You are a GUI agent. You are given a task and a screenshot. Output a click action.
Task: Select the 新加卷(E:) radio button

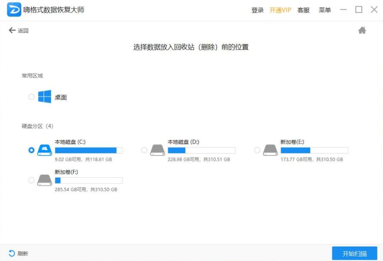tap(257, 150)
